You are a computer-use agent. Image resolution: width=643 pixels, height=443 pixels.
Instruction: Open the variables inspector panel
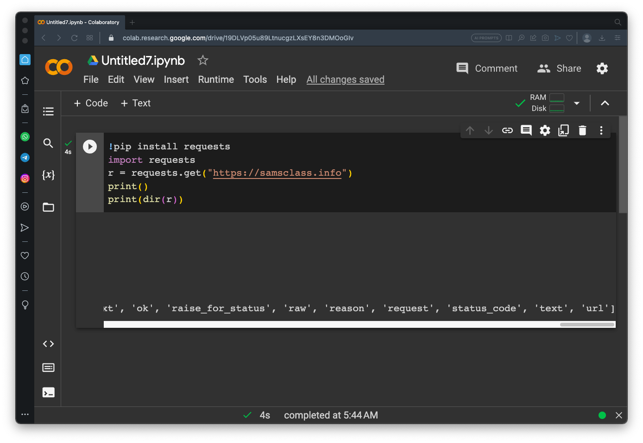point(48,175)
